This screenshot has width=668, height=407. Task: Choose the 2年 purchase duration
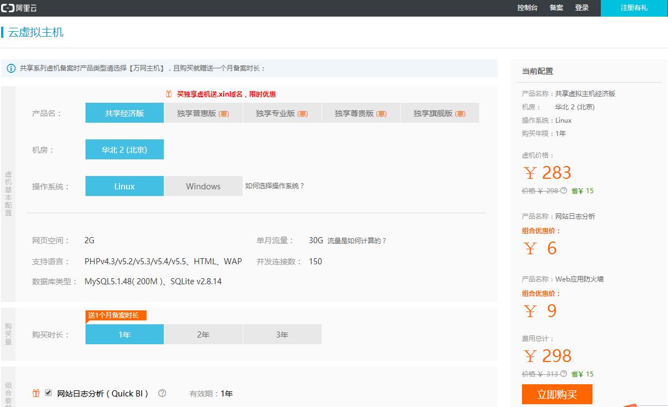click(x=203, y=334)
